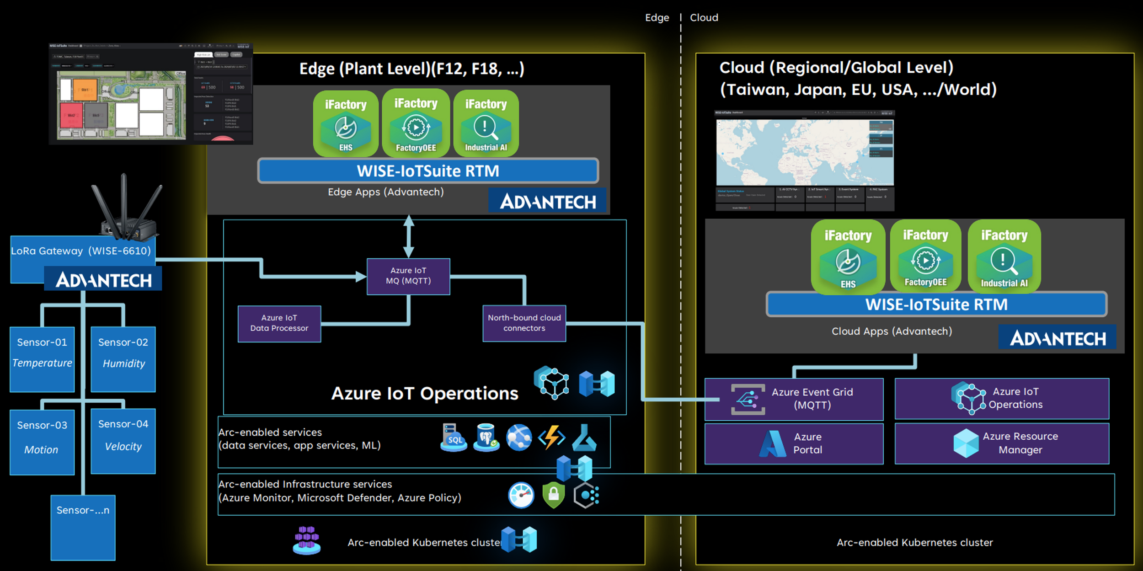Click the Azure Functions lightning bolt icon
This screenshot has width=1143, height=571.
[552, 438]
